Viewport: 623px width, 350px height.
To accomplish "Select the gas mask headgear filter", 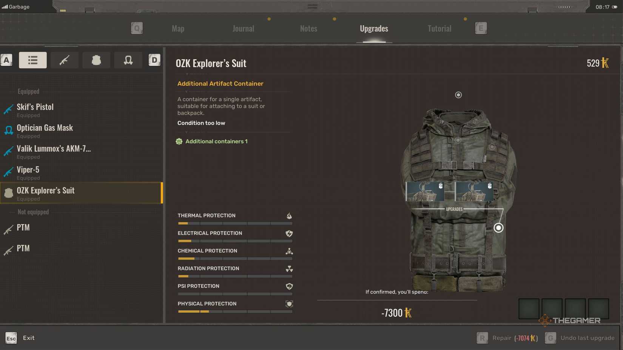I will 128,60.
